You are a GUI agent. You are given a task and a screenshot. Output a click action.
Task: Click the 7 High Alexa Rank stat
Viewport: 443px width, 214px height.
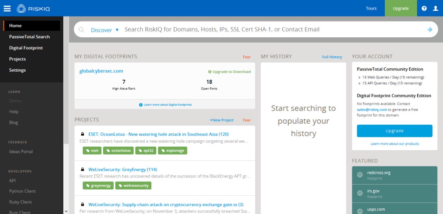pyautogui.click(x=123, y=85)
